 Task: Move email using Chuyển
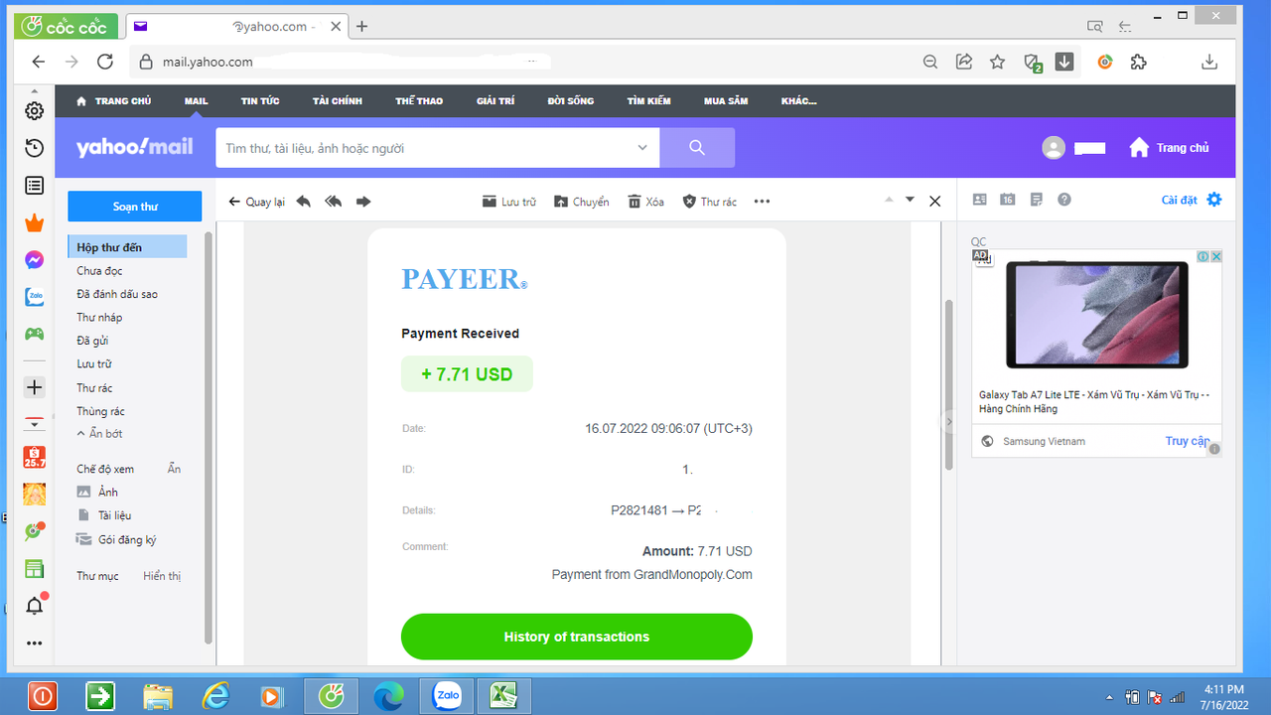click(x=582, y=202)
